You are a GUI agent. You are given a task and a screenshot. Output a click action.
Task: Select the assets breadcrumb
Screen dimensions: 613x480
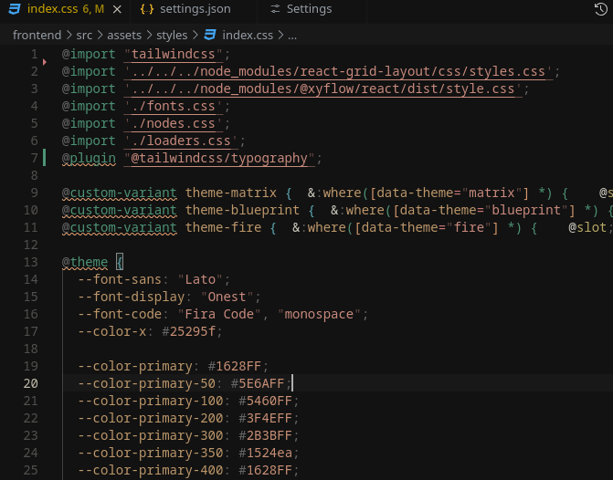124,36
